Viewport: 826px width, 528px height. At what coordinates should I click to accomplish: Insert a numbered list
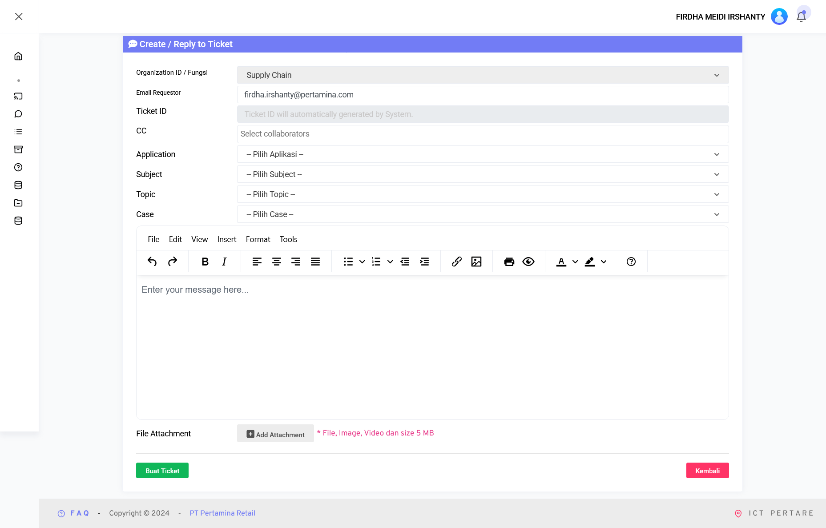click(x=376, y=262)
